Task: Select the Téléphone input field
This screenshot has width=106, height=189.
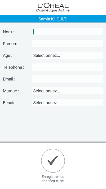Action: coord(68,67)
